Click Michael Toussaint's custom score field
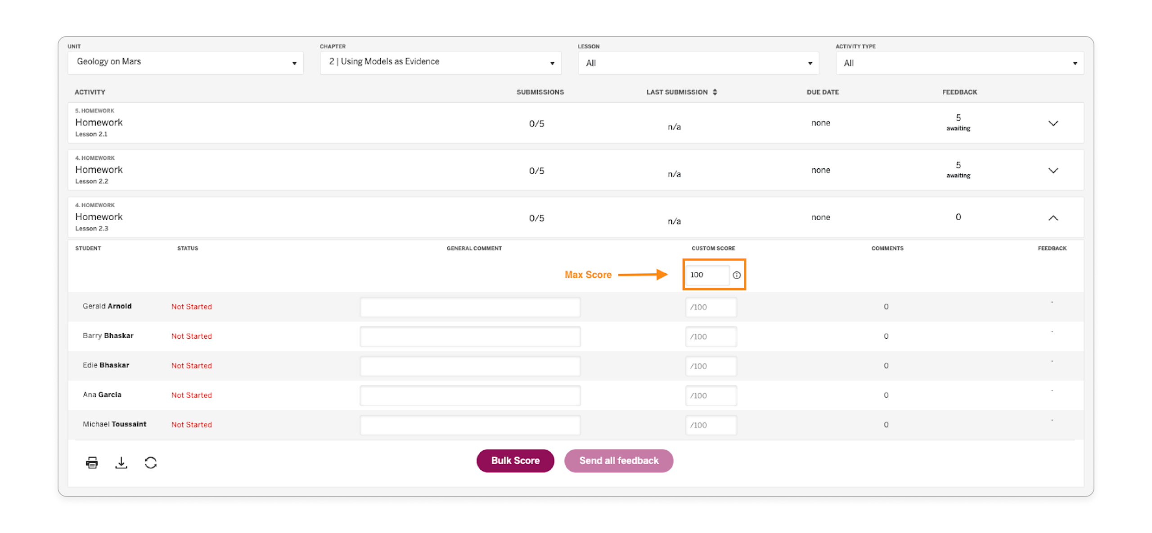This screenshot has width=1152, height=533. click(x=711, y=425)
